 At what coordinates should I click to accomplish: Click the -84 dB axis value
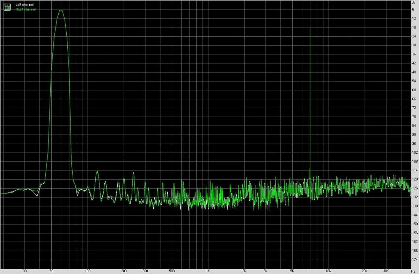pyautogui.click(x=414, y=125)
